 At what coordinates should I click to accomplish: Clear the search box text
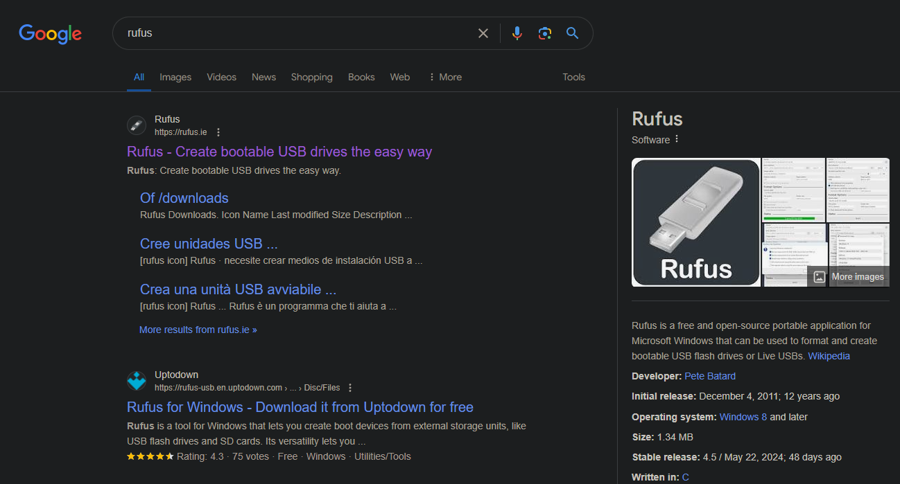coord(483,33)
